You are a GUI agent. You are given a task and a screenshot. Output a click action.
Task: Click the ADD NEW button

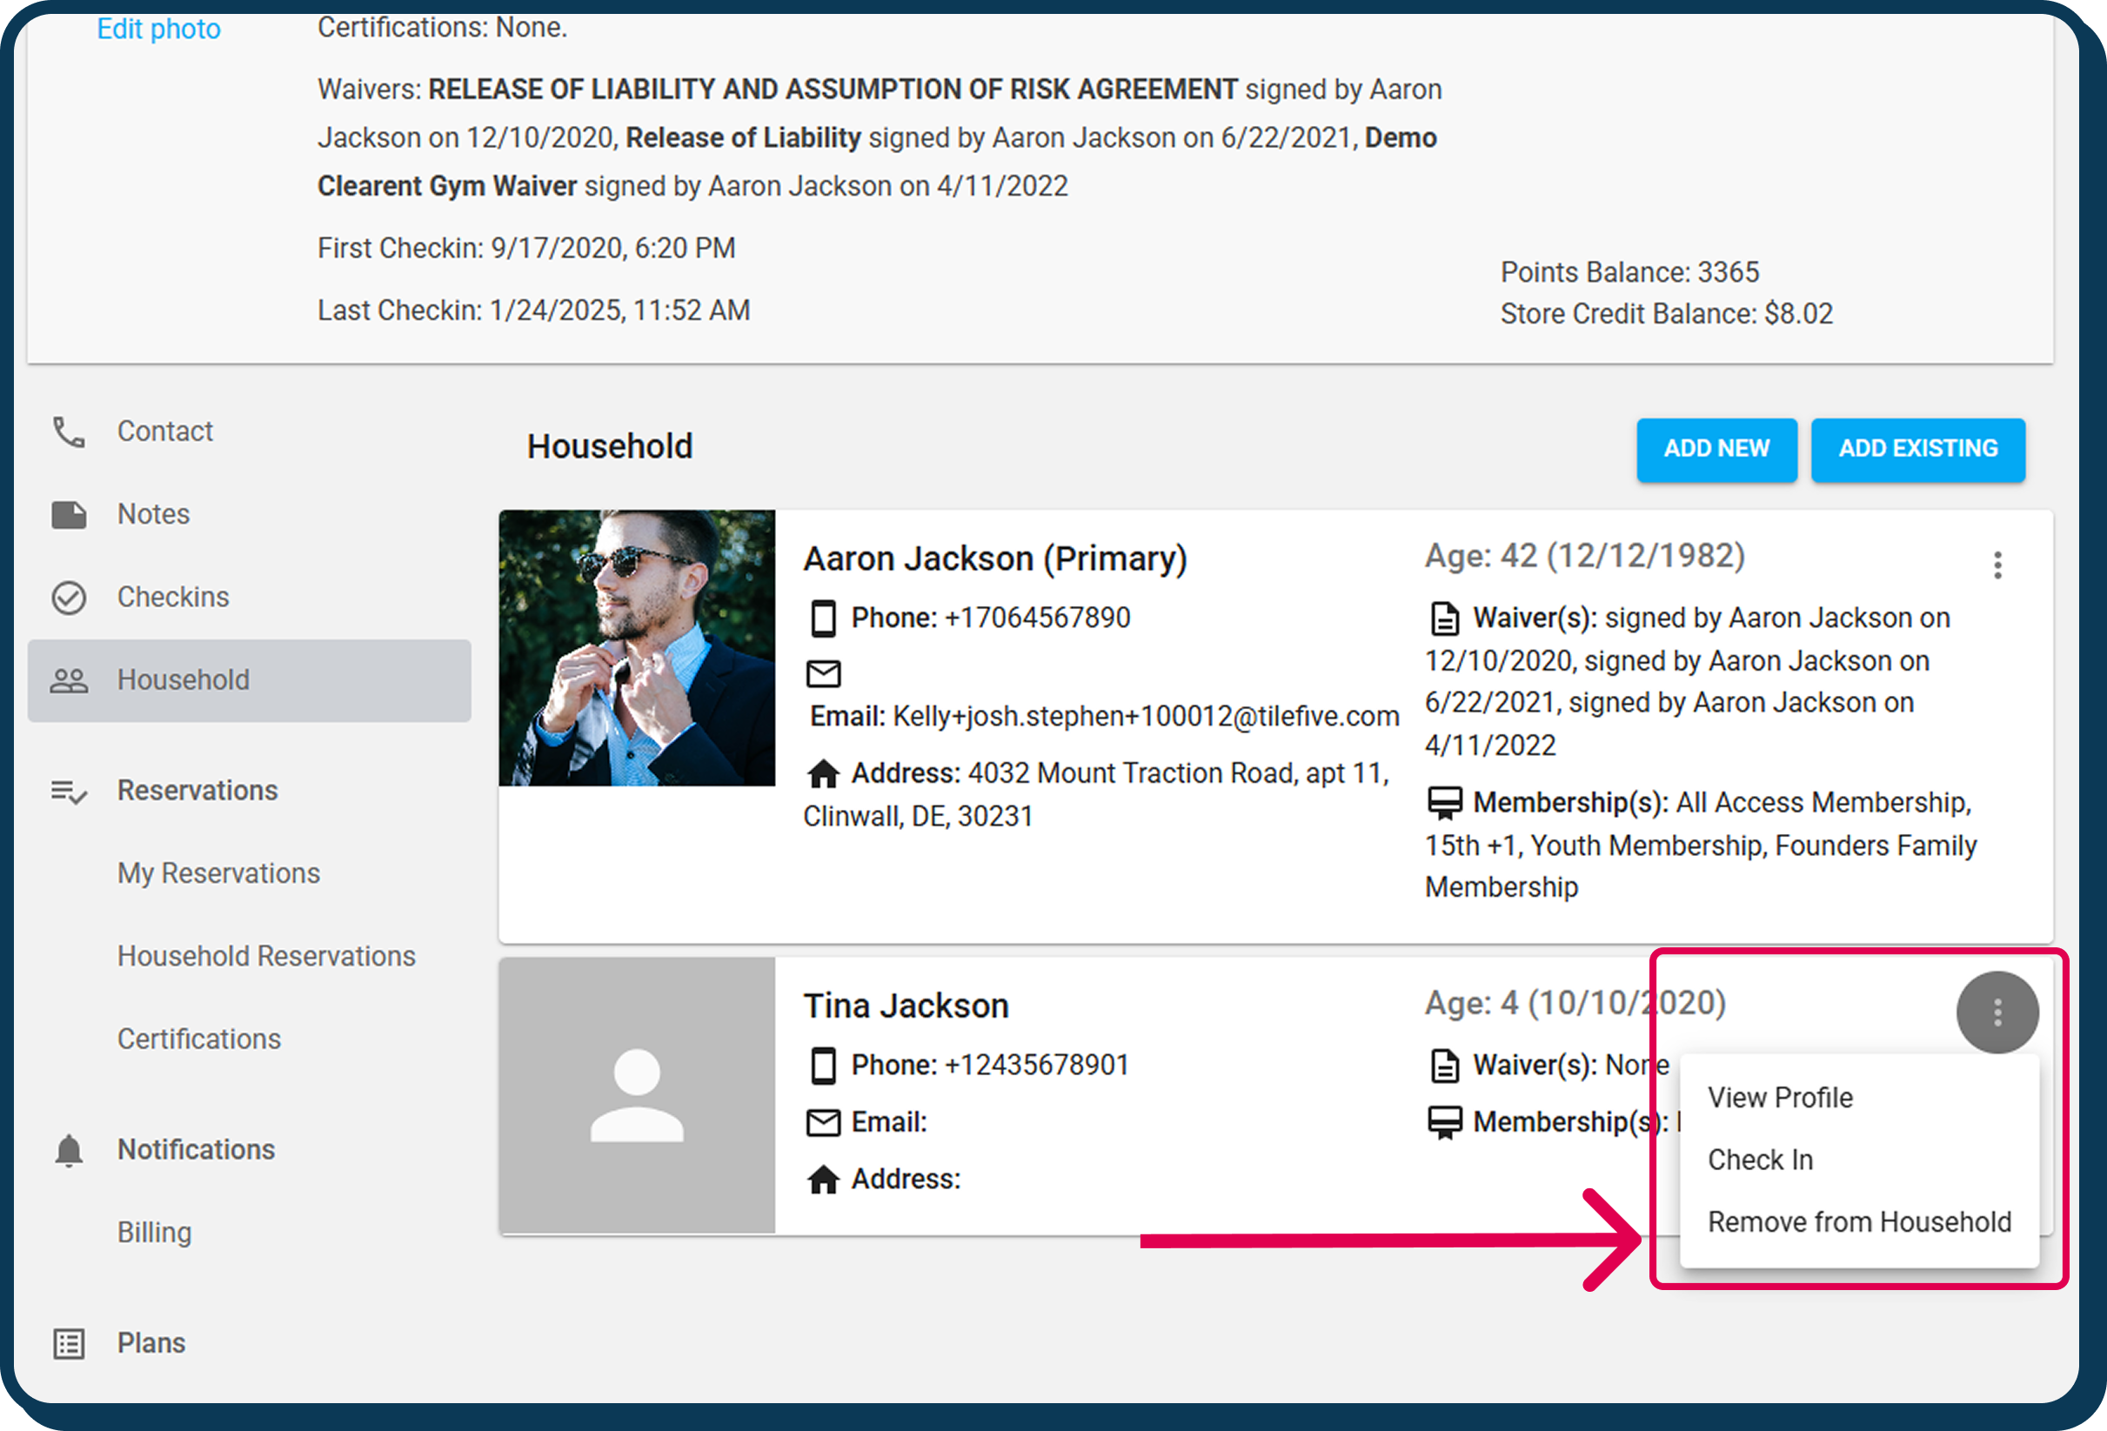pos(1716,449)
